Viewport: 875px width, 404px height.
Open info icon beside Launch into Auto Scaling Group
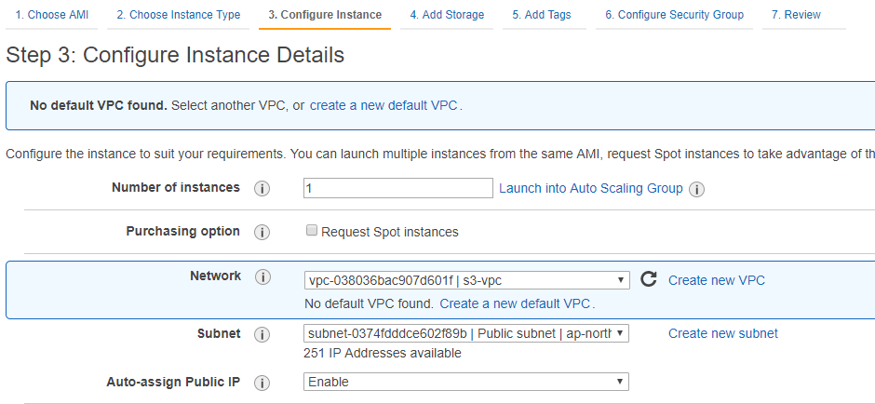point(696,189)
